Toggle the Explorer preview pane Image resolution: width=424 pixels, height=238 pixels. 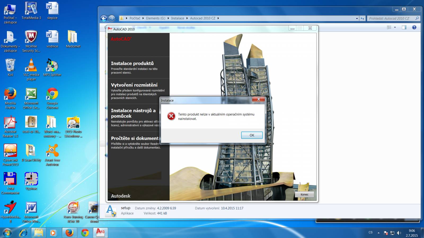point(404,27)
